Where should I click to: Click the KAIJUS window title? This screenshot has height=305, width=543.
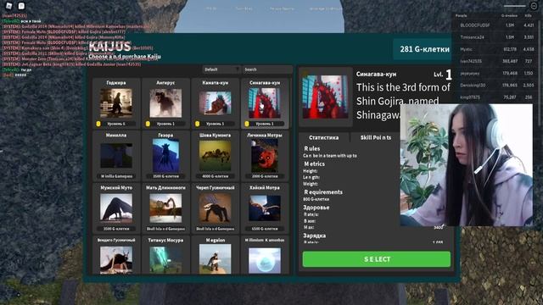[109, 46]
